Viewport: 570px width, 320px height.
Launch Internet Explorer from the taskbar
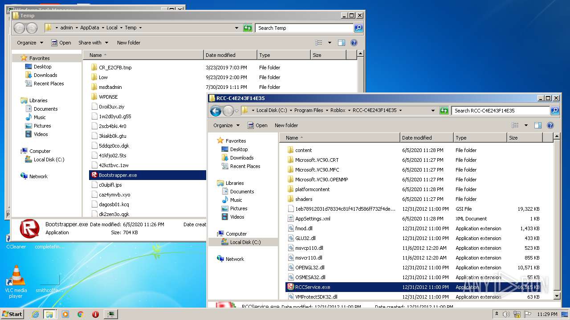35,314
